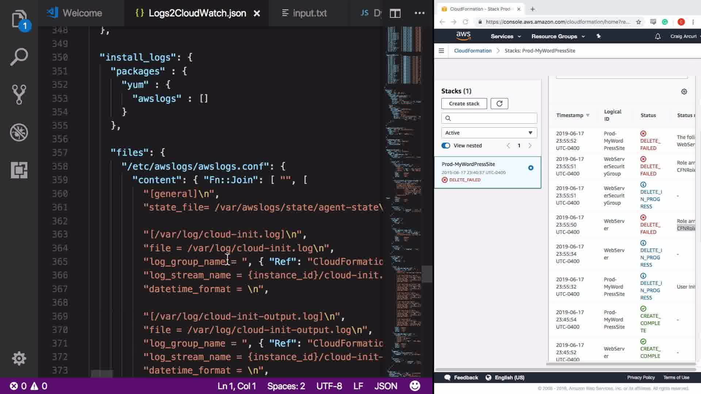The image size is (701, 394).
Task: Click the stacks search input field
Action: click(x=493, y=118)
